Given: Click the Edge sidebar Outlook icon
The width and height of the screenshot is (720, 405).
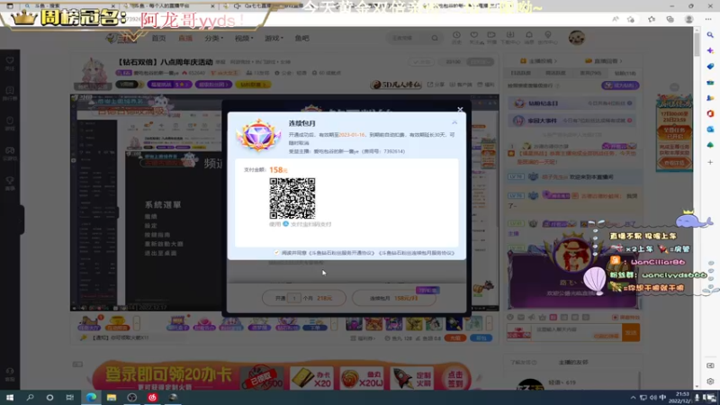Looking at the screenshot, I should (710, 130).
